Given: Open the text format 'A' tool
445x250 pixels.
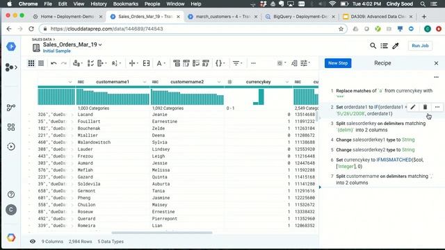Looking at the screenshot, I should (x=161, y=63).
